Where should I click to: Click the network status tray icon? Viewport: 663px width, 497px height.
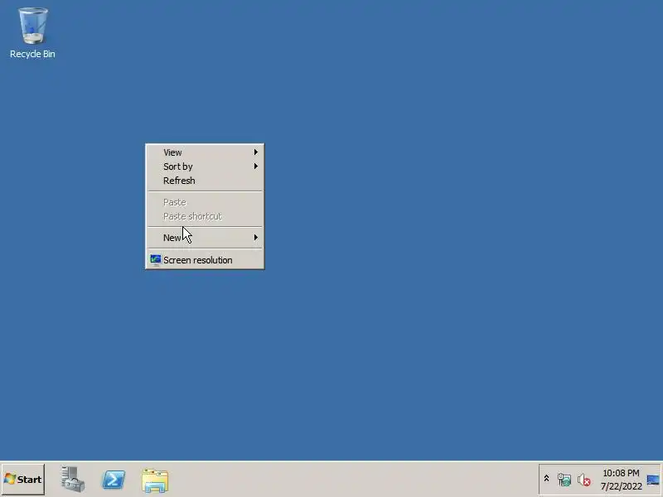point(564,480)
